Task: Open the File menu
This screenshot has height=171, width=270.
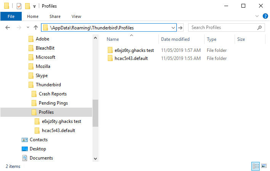Action: tap(11, 16)
